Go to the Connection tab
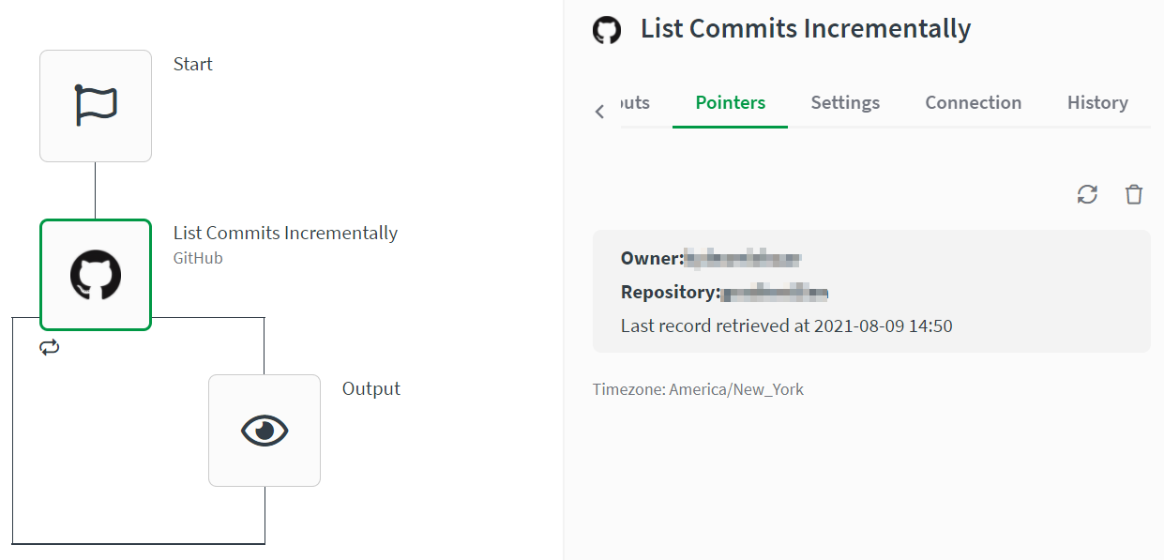1164x560 pixels. pos(973,103)
